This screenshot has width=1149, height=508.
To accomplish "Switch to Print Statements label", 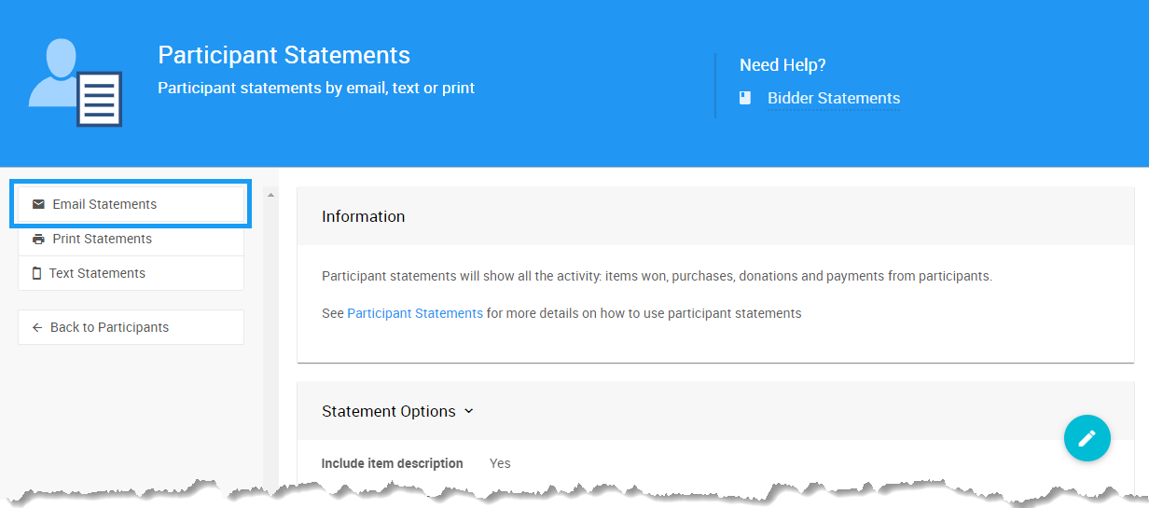I will (102, 240).
